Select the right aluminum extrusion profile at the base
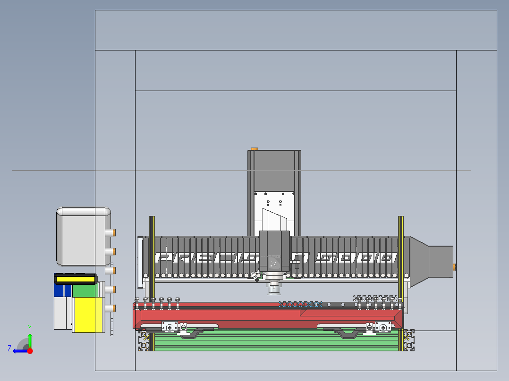Screen dimensions: 509x381 [x=409, y=340]
